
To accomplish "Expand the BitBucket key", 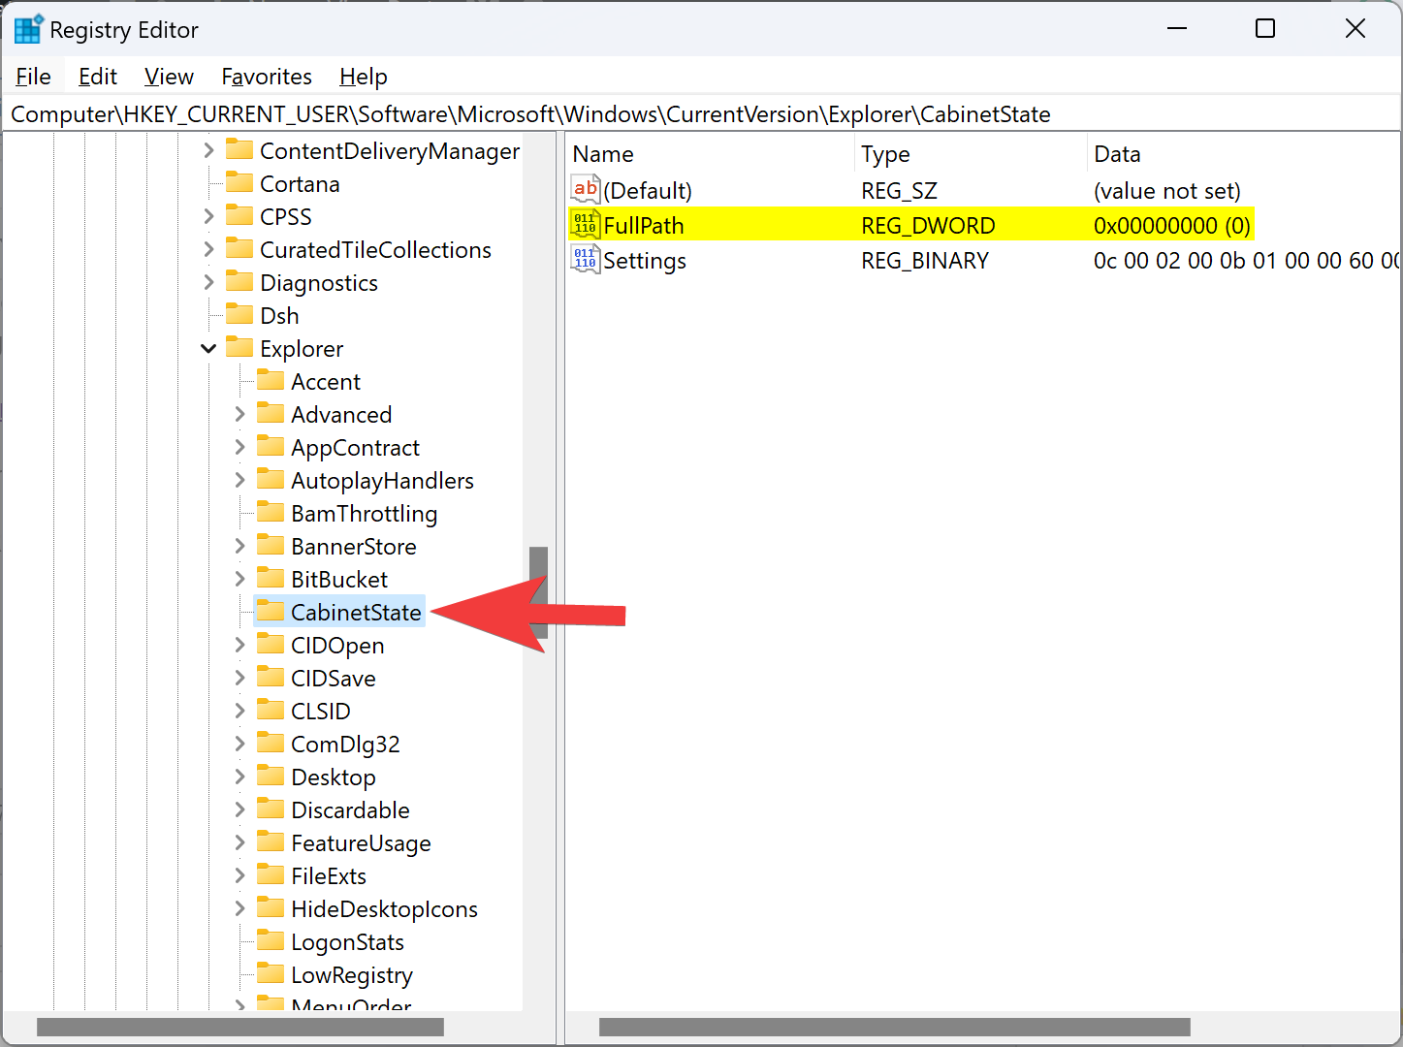I will (x=239, y=579).
